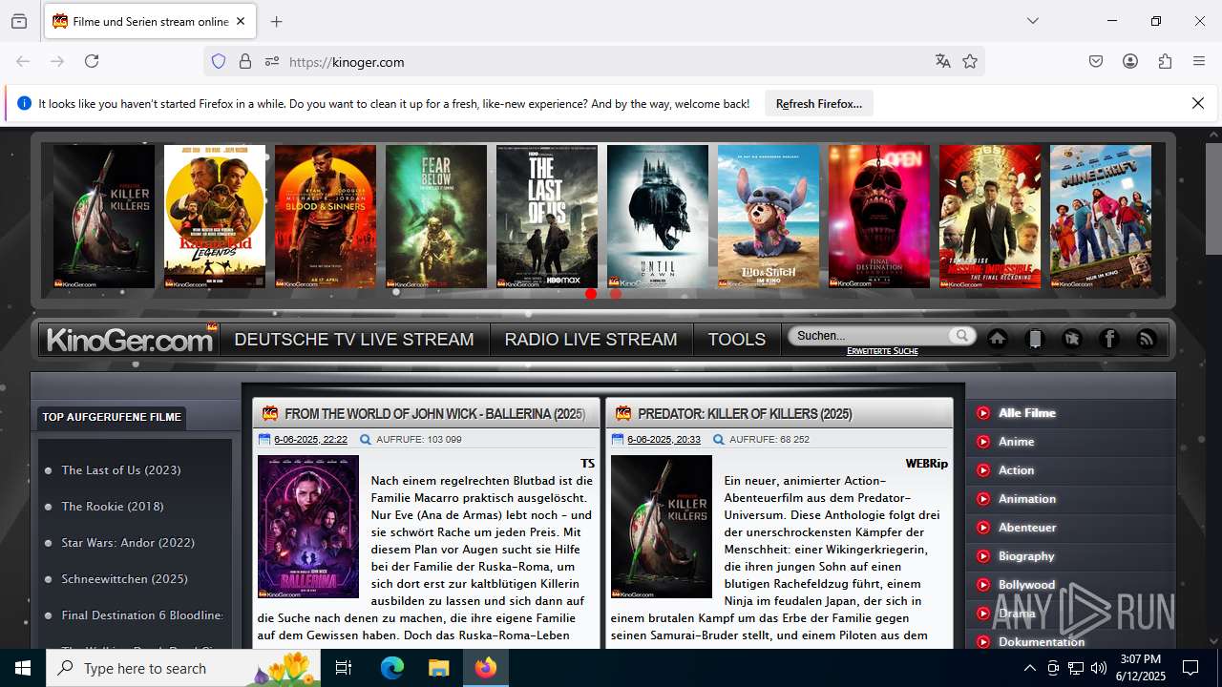Open Firefox account icon
1222x687 pixels.
point(1130,61)
